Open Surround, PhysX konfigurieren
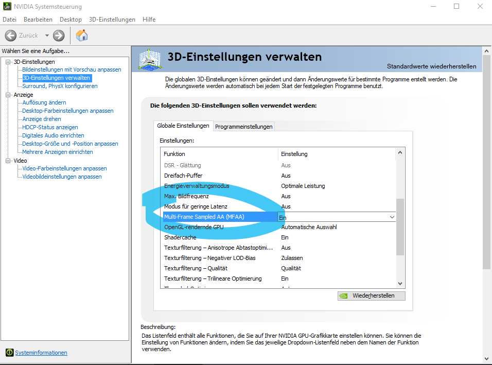492x365 pixels. (x=60, y=86)
